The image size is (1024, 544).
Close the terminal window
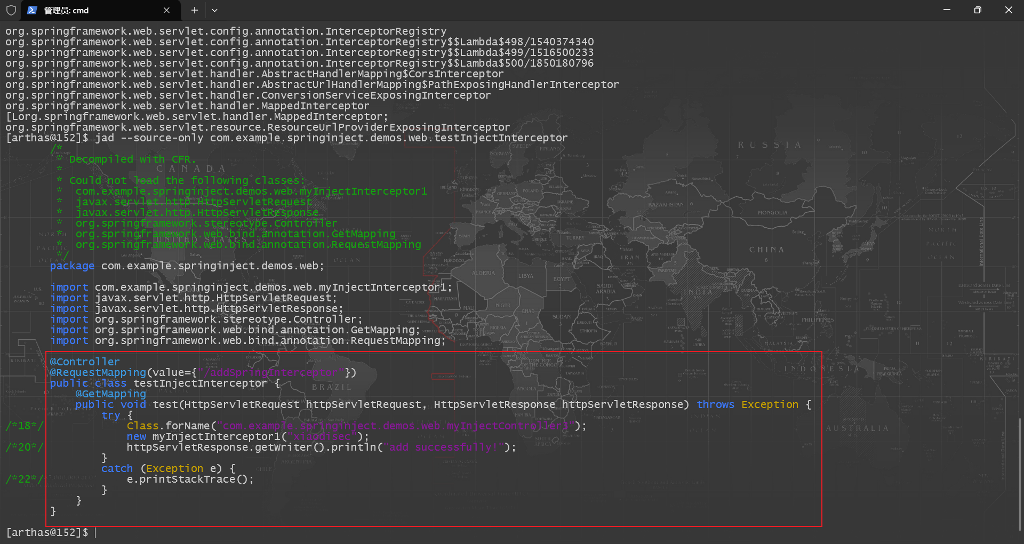coord(1009,10)
